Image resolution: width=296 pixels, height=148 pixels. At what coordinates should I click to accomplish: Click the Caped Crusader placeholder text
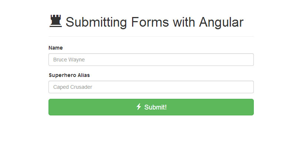click(73, 87)
